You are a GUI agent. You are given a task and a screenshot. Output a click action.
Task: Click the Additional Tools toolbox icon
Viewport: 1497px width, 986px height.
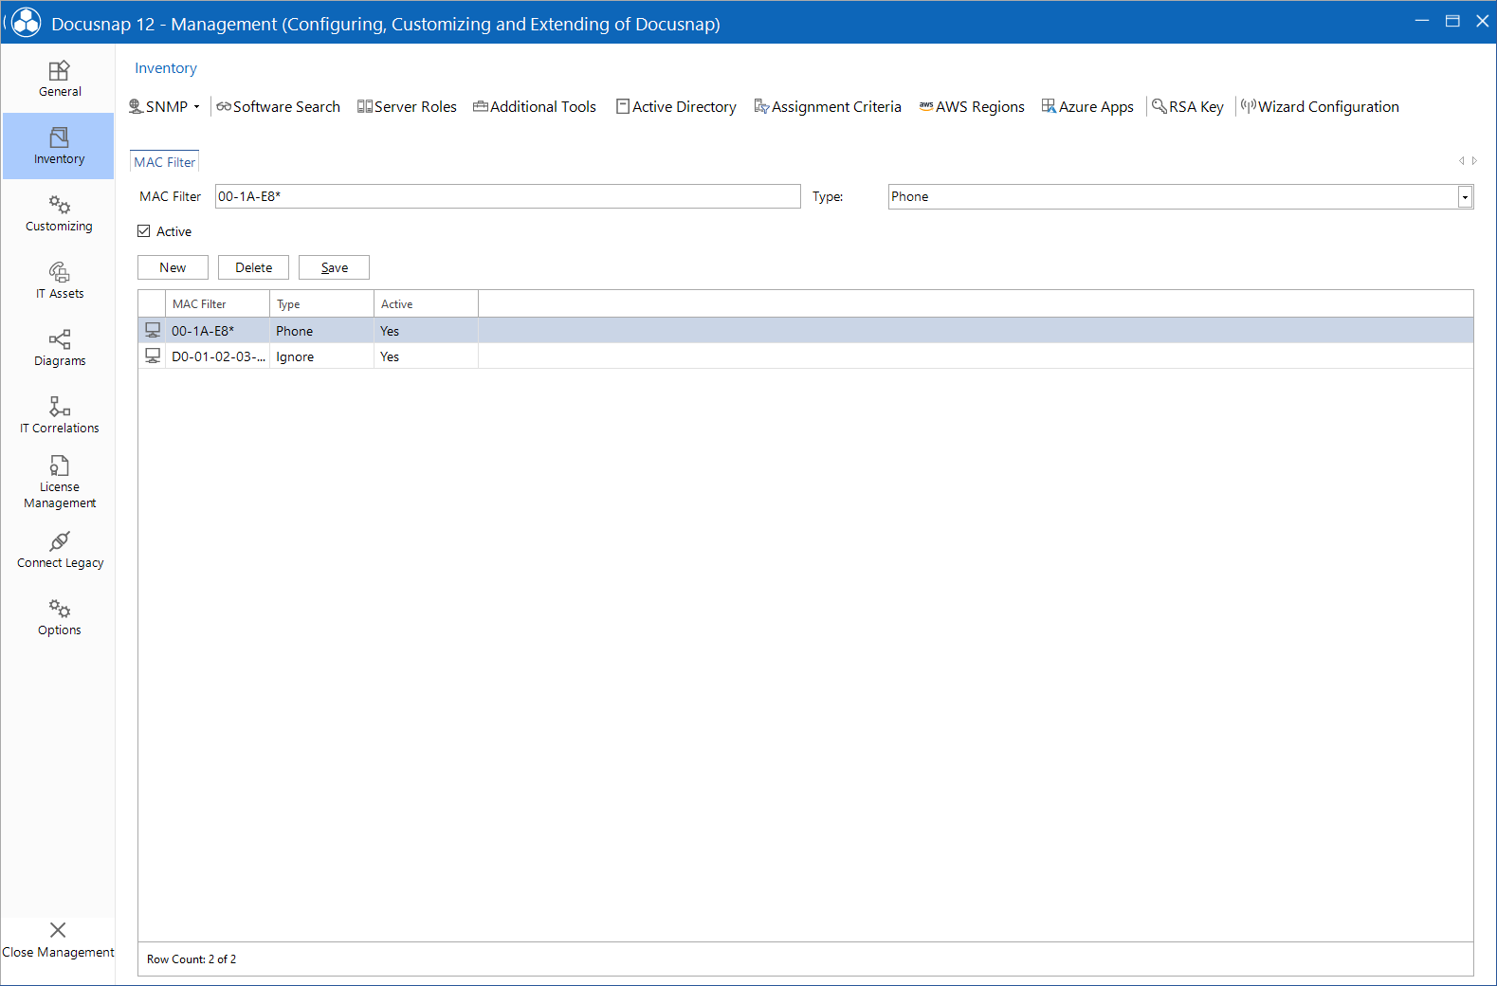coord(481,106)
